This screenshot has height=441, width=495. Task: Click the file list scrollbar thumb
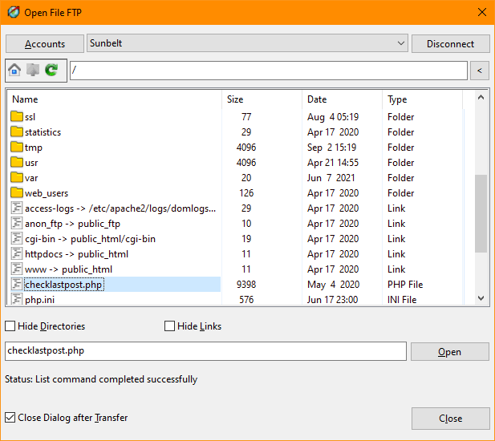(481, 213)
